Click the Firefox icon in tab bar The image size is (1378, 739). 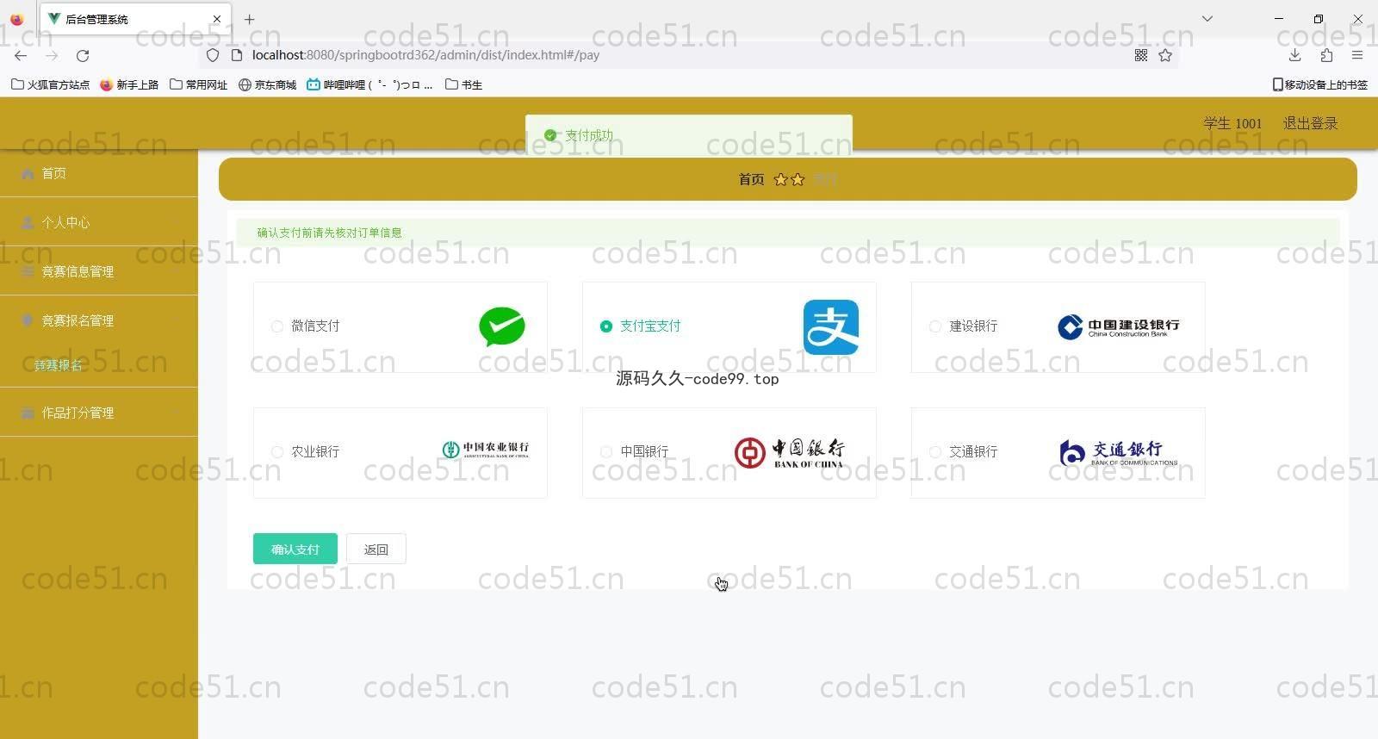16,19
